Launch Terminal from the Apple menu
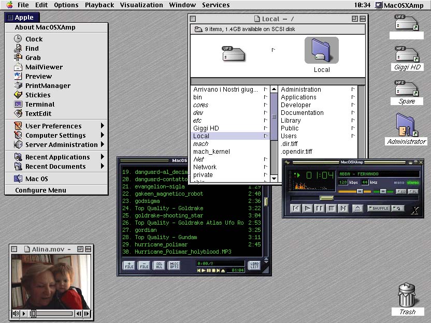 pyautogui.click(x=56, y=105)
